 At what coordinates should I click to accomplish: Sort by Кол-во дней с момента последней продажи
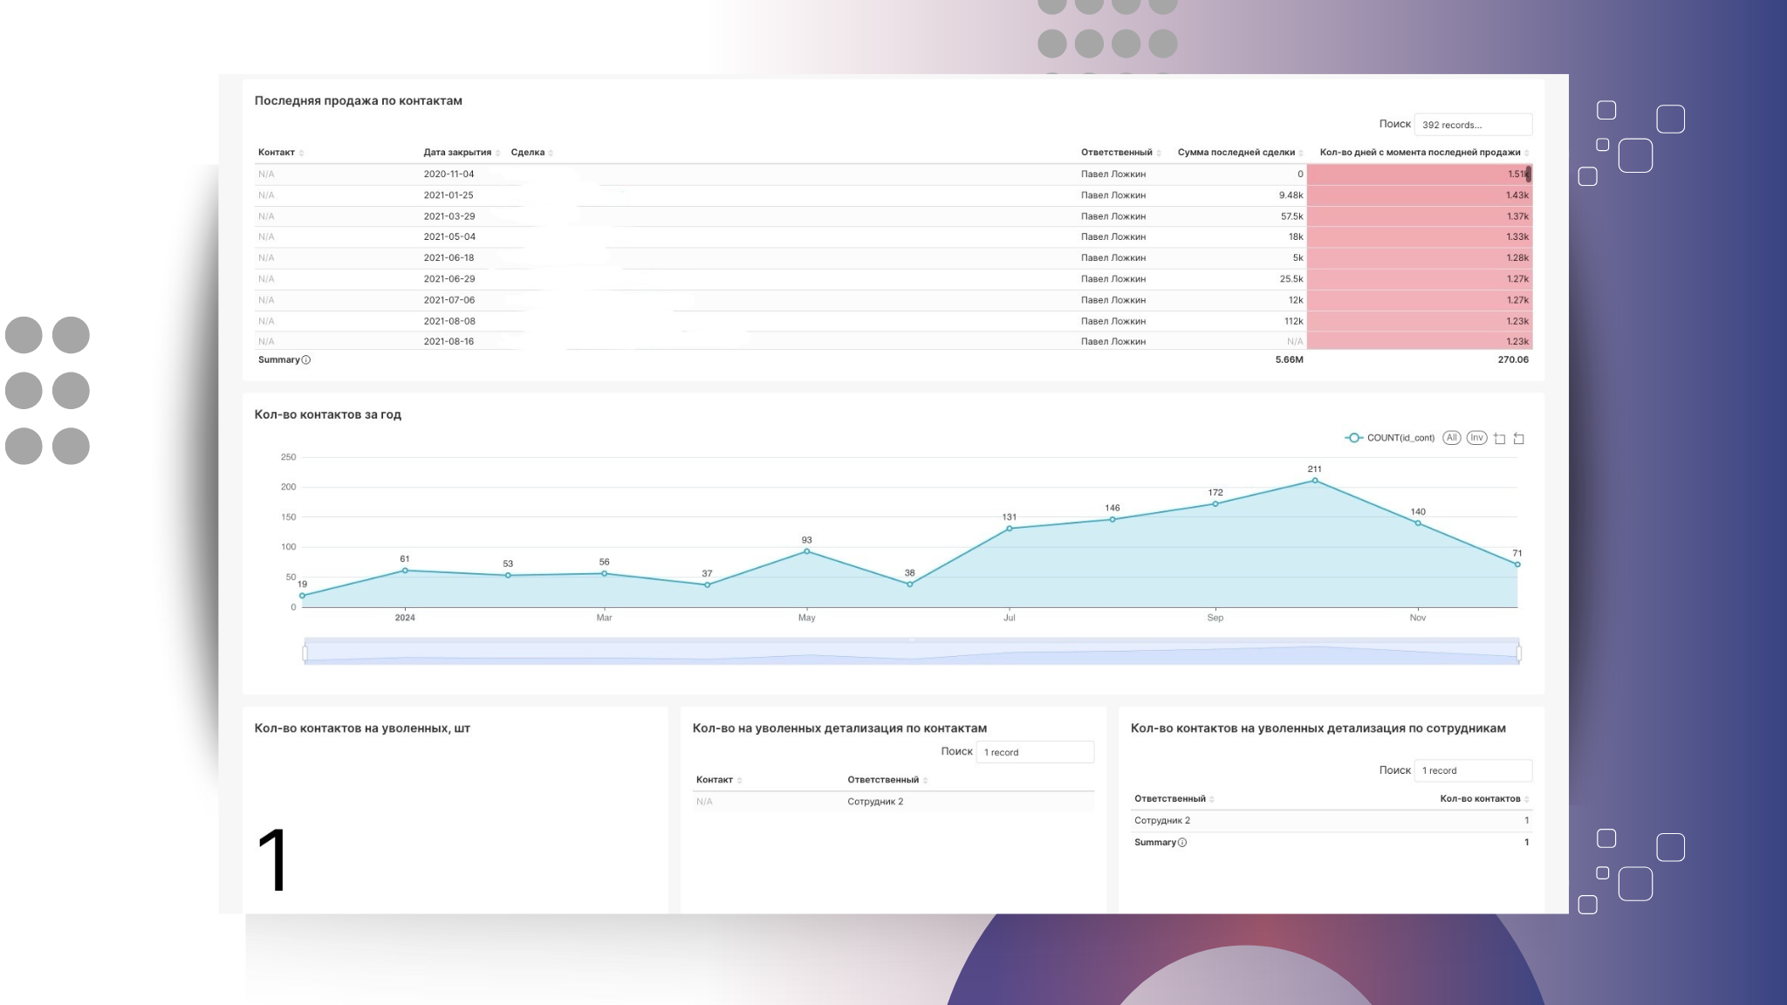click(x=1420, y=153)
